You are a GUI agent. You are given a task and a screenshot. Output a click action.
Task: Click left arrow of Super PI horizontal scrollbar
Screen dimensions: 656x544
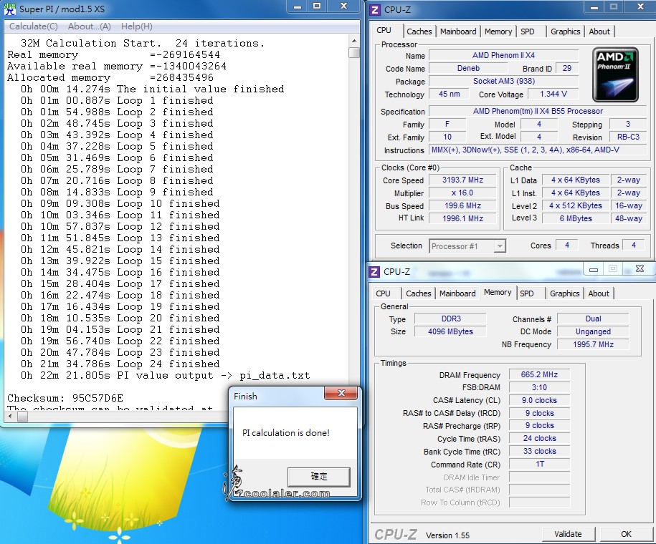pyautogui.click(x=11, y=416)
